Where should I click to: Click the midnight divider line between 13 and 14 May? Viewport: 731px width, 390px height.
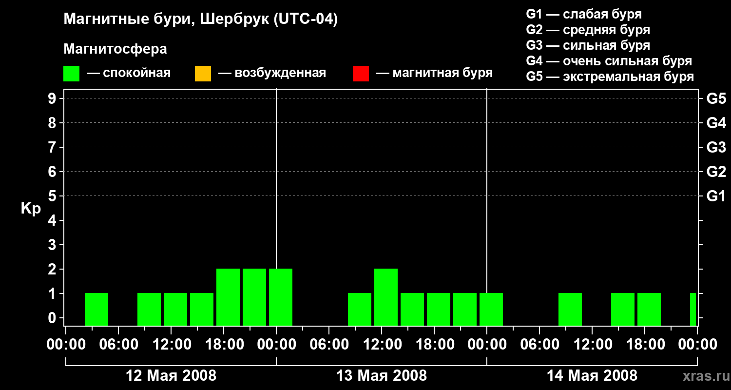click(x=487, y=207)
